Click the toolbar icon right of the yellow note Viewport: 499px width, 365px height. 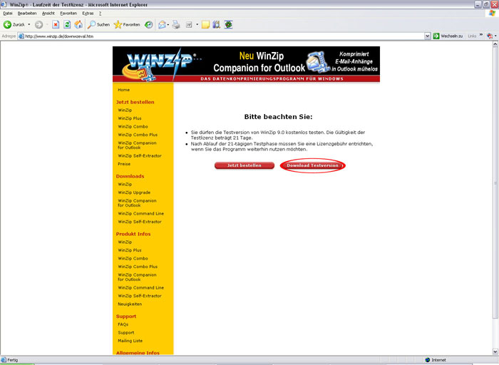coord(217,24)
